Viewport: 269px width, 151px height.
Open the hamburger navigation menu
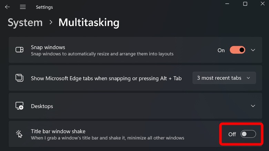[x=23, y=7]
